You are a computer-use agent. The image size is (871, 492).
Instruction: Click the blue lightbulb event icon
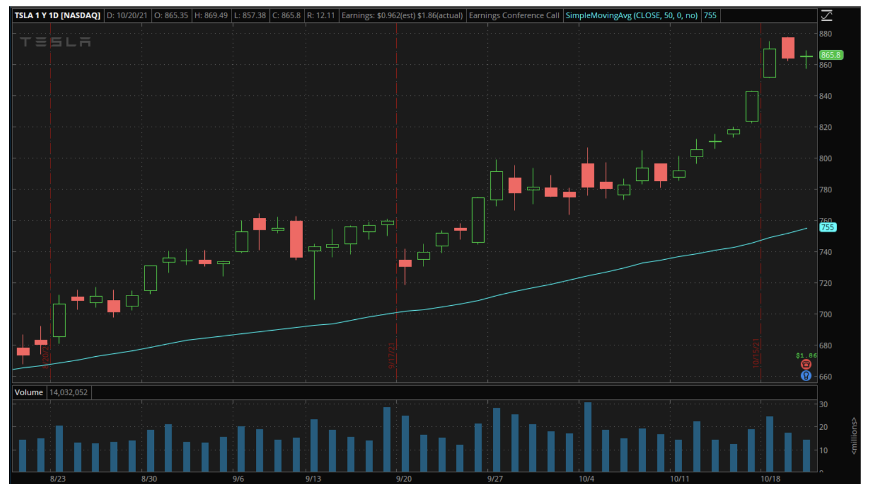tap(806, 376)
